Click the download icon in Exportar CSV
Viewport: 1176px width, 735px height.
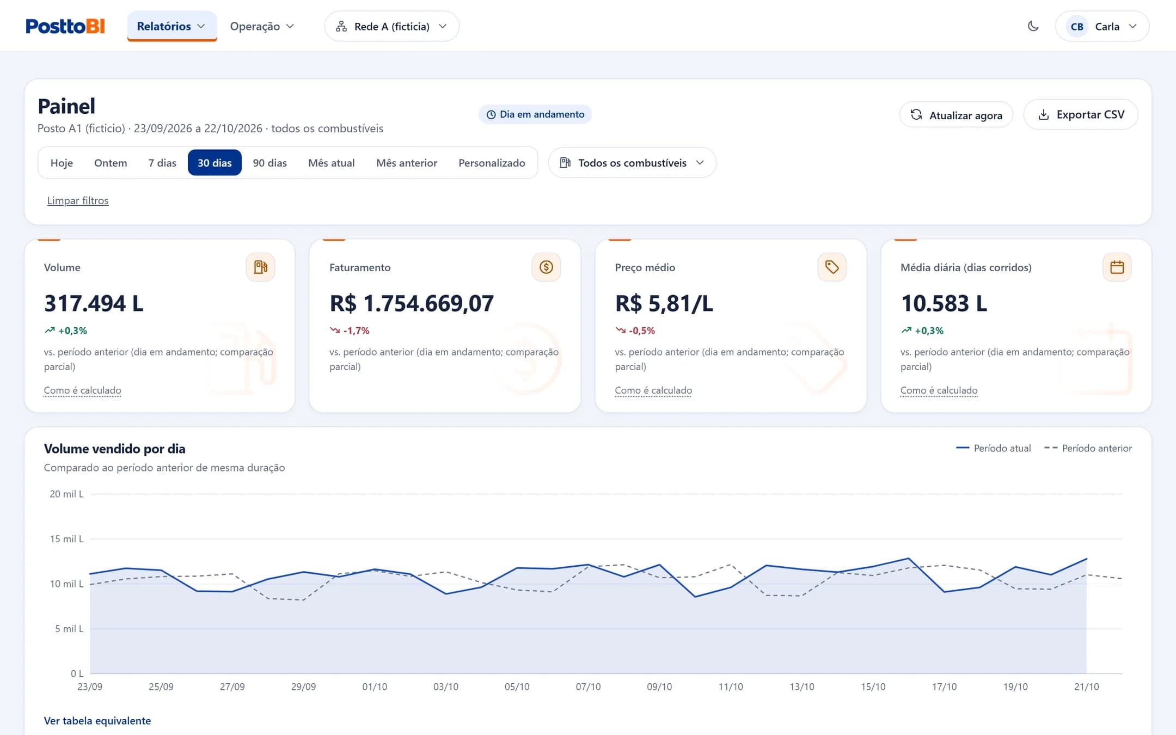coord(1043,114)
